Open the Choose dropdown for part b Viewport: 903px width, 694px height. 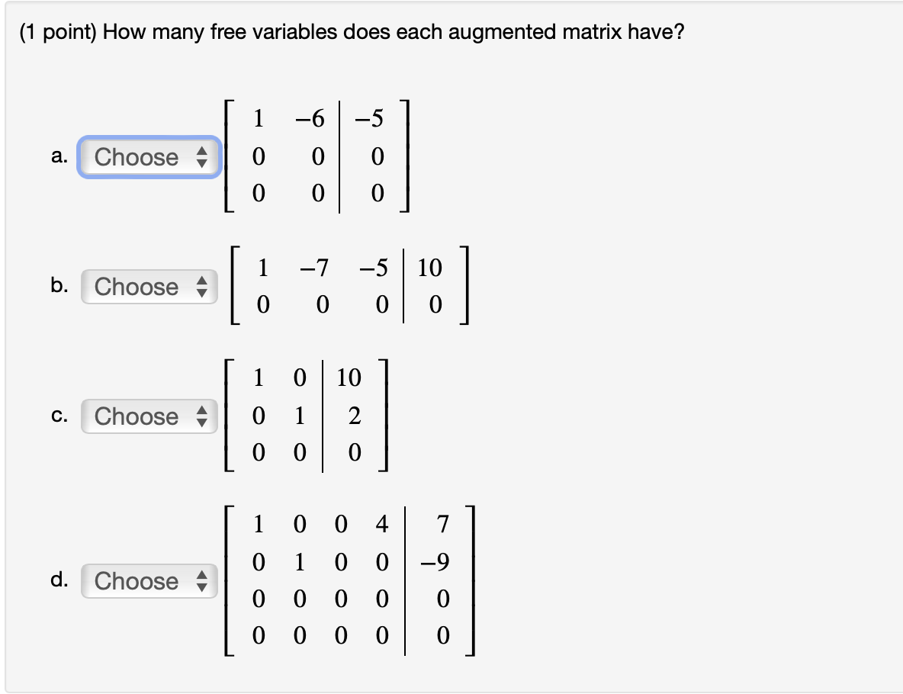(149, 288)
